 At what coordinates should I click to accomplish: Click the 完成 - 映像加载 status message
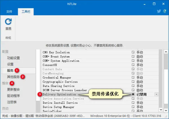point(43,116)
